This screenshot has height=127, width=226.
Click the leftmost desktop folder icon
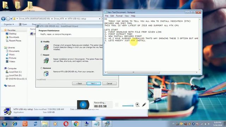(x=6, y=6)
